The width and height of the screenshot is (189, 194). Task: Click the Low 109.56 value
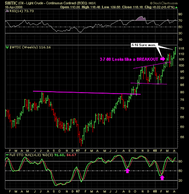(x=111, y=7)
